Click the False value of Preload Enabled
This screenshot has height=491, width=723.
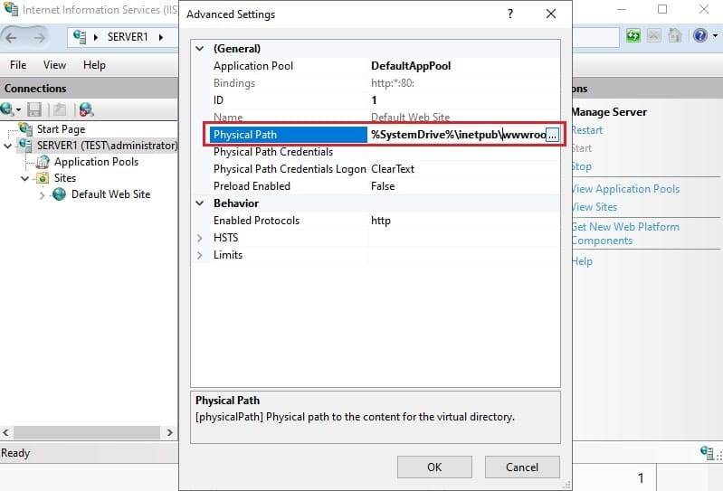(x=383, y=186)
